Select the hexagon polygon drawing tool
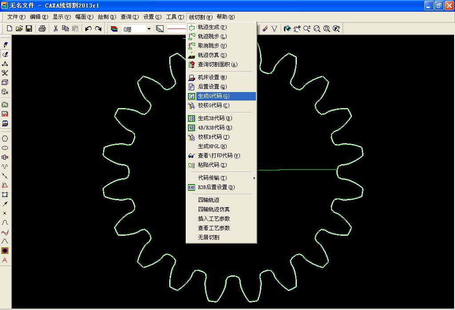Viewport: 455px width, 310px height. coord(5,138)
